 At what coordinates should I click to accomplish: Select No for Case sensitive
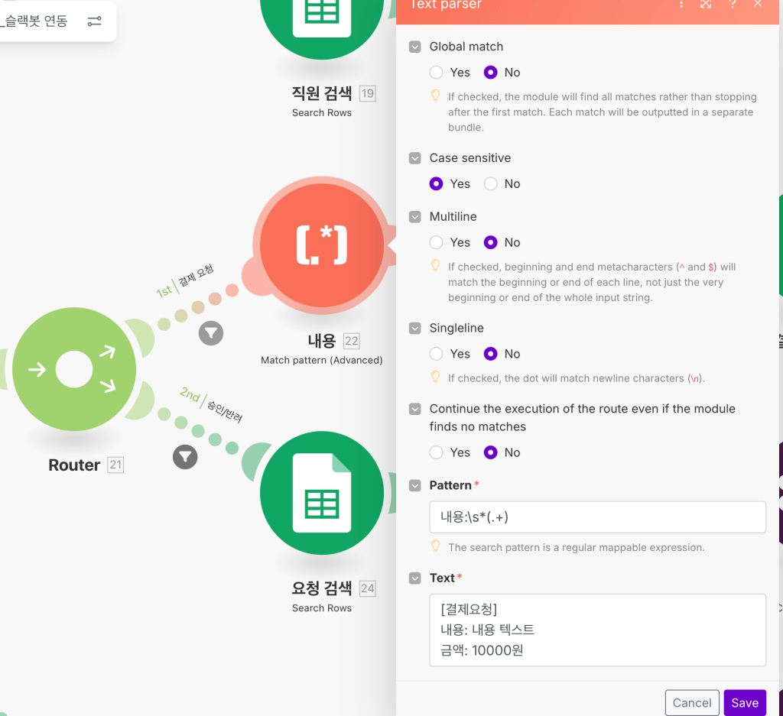(491, 184)
